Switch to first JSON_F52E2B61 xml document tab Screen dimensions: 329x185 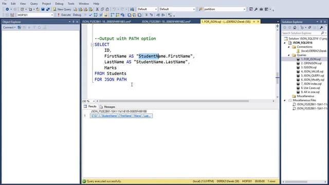[x=106, y=22]
